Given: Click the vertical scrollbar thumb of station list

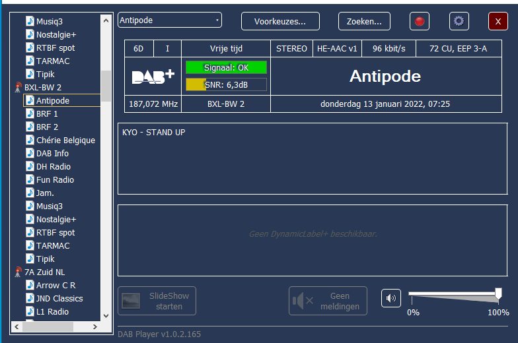Looking at the screenshot, I should coord(106,86).
